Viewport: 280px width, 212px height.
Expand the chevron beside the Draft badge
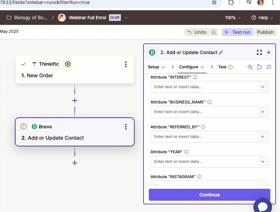(x=126, y=18)
